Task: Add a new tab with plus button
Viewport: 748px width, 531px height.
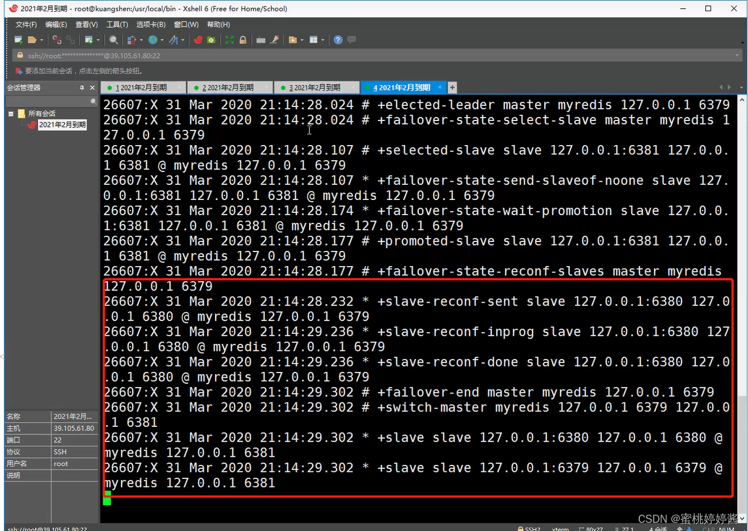Action: pos(452,88)
